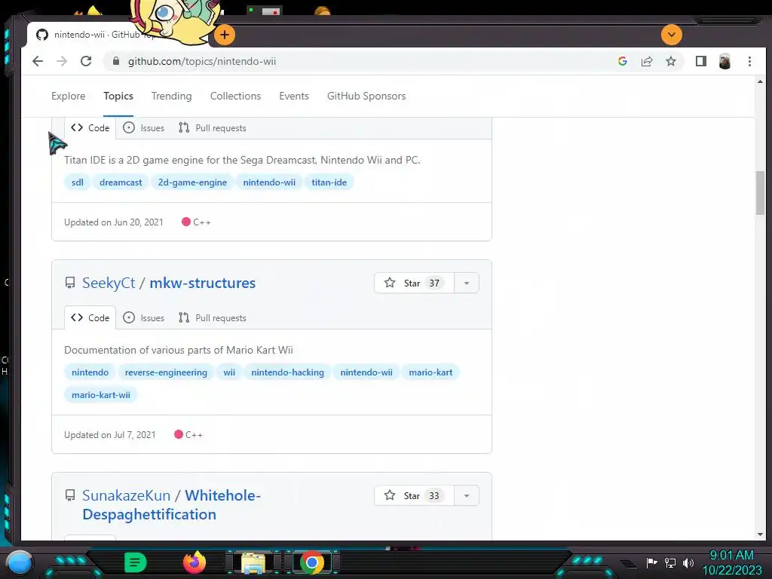Click C++ language on mkw-structures card
This screenshot has height=579, width=772.
coord(188,435)
